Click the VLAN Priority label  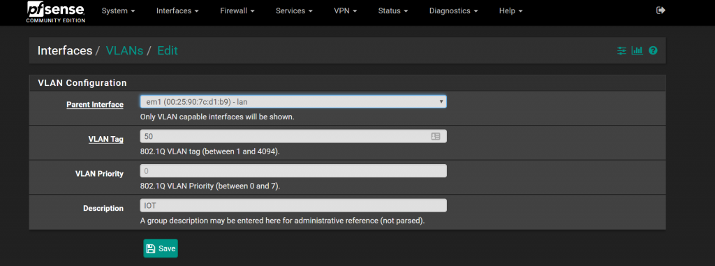(99, 174)
